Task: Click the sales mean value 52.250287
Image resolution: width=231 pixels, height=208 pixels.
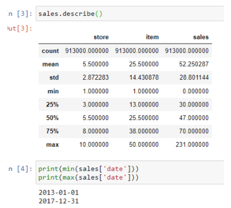Action: click(194, 64)
